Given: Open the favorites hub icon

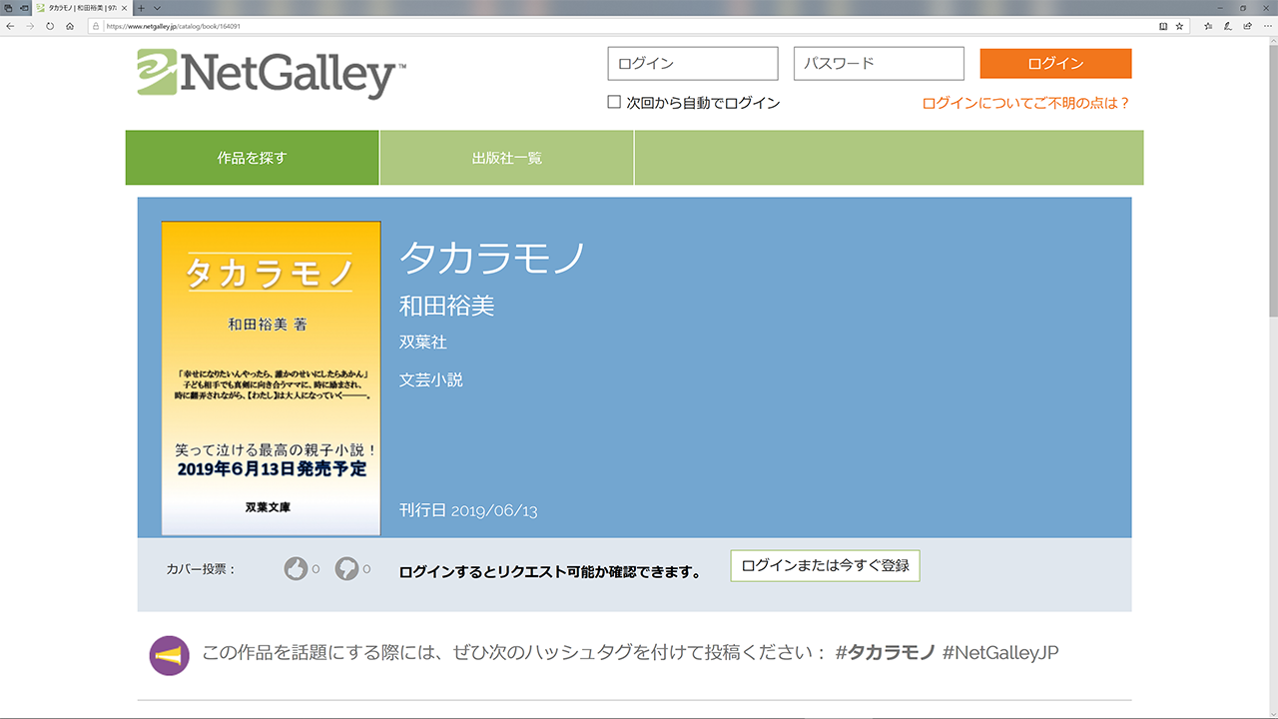Looking at the screenshot, I should [1208, 26].
